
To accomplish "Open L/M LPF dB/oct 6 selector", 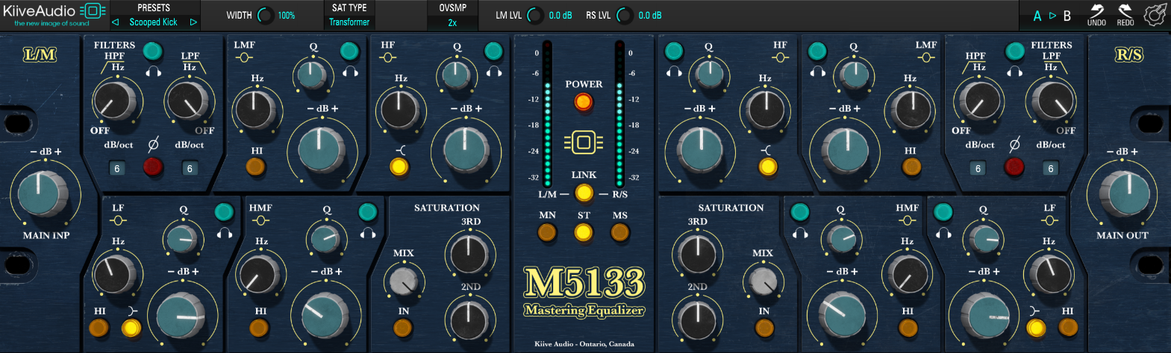I will [190, 169].
